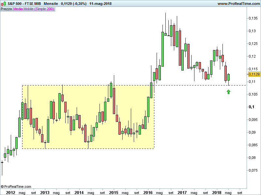Screen dimensions: 261x195
Task: Click the 11-mag-2018 date label
Action: [100, 4]
